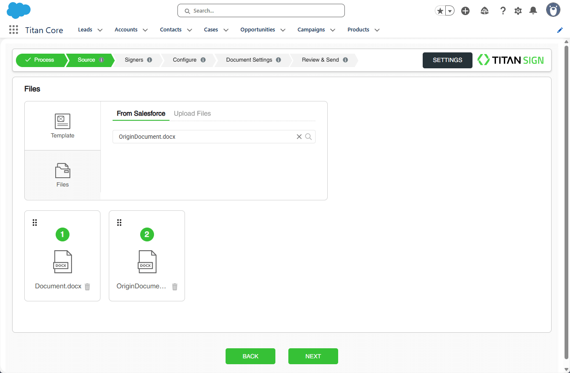Viewport: 570px width, 373px height.
Task: Open the App Launcher grid
Action: click(13, 30)
